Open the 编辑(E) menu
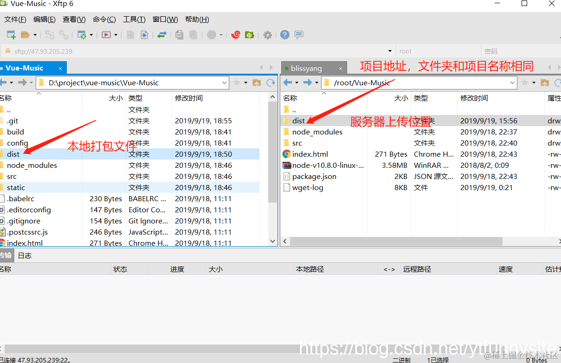561x363 pixels. pos(45,19)
